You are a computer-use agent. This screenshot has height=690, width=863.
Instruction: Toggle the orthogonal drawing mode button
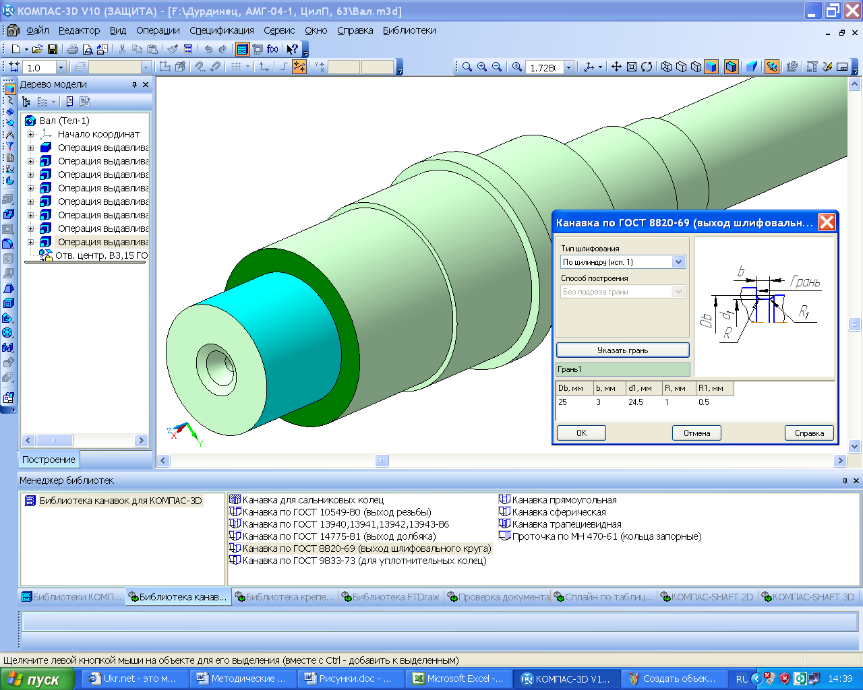[284, 67]
